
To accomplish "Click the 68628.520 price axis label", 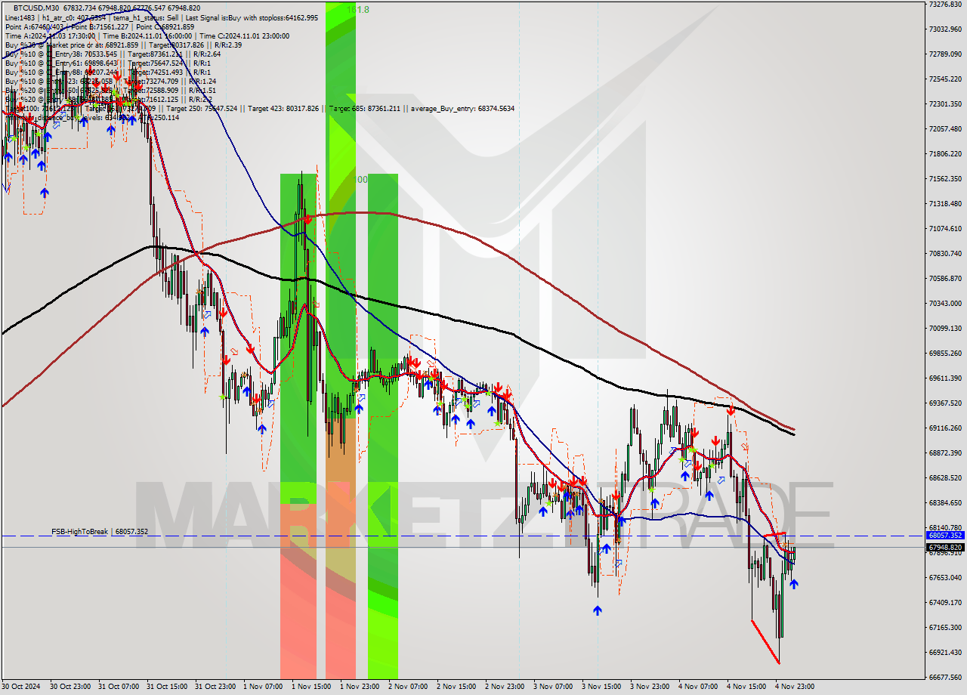I will point(946,478).
